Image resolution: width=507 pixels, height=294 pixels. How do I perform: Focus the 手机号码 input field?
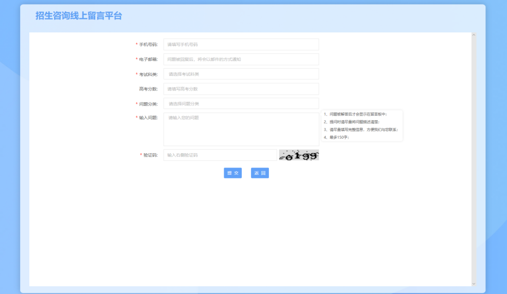(x=241, y=45)
